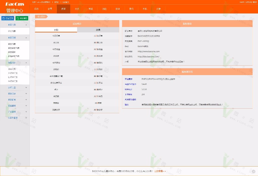The image size is (258, 176).
Task: Collapse the 商家管理 sidebar section arrow
Action: click(x=26, y=38)
